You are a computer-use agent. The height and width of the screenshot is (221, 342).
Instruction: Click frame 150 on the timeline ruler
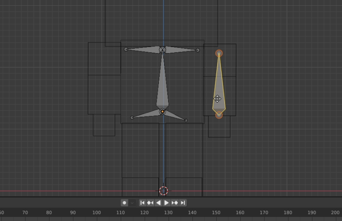[x=216, y=213]
